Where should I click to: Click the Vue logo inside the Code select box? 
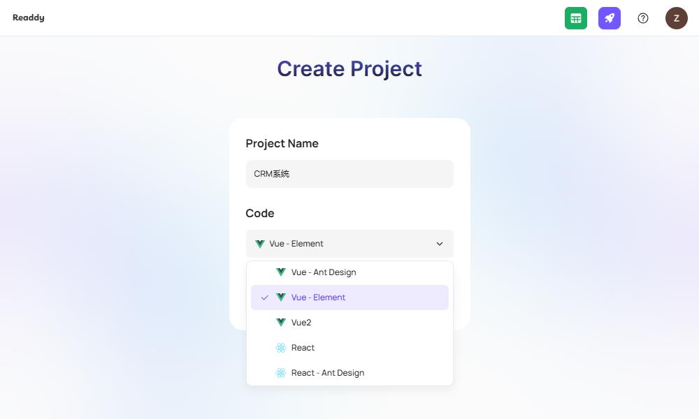coord(260,244)
